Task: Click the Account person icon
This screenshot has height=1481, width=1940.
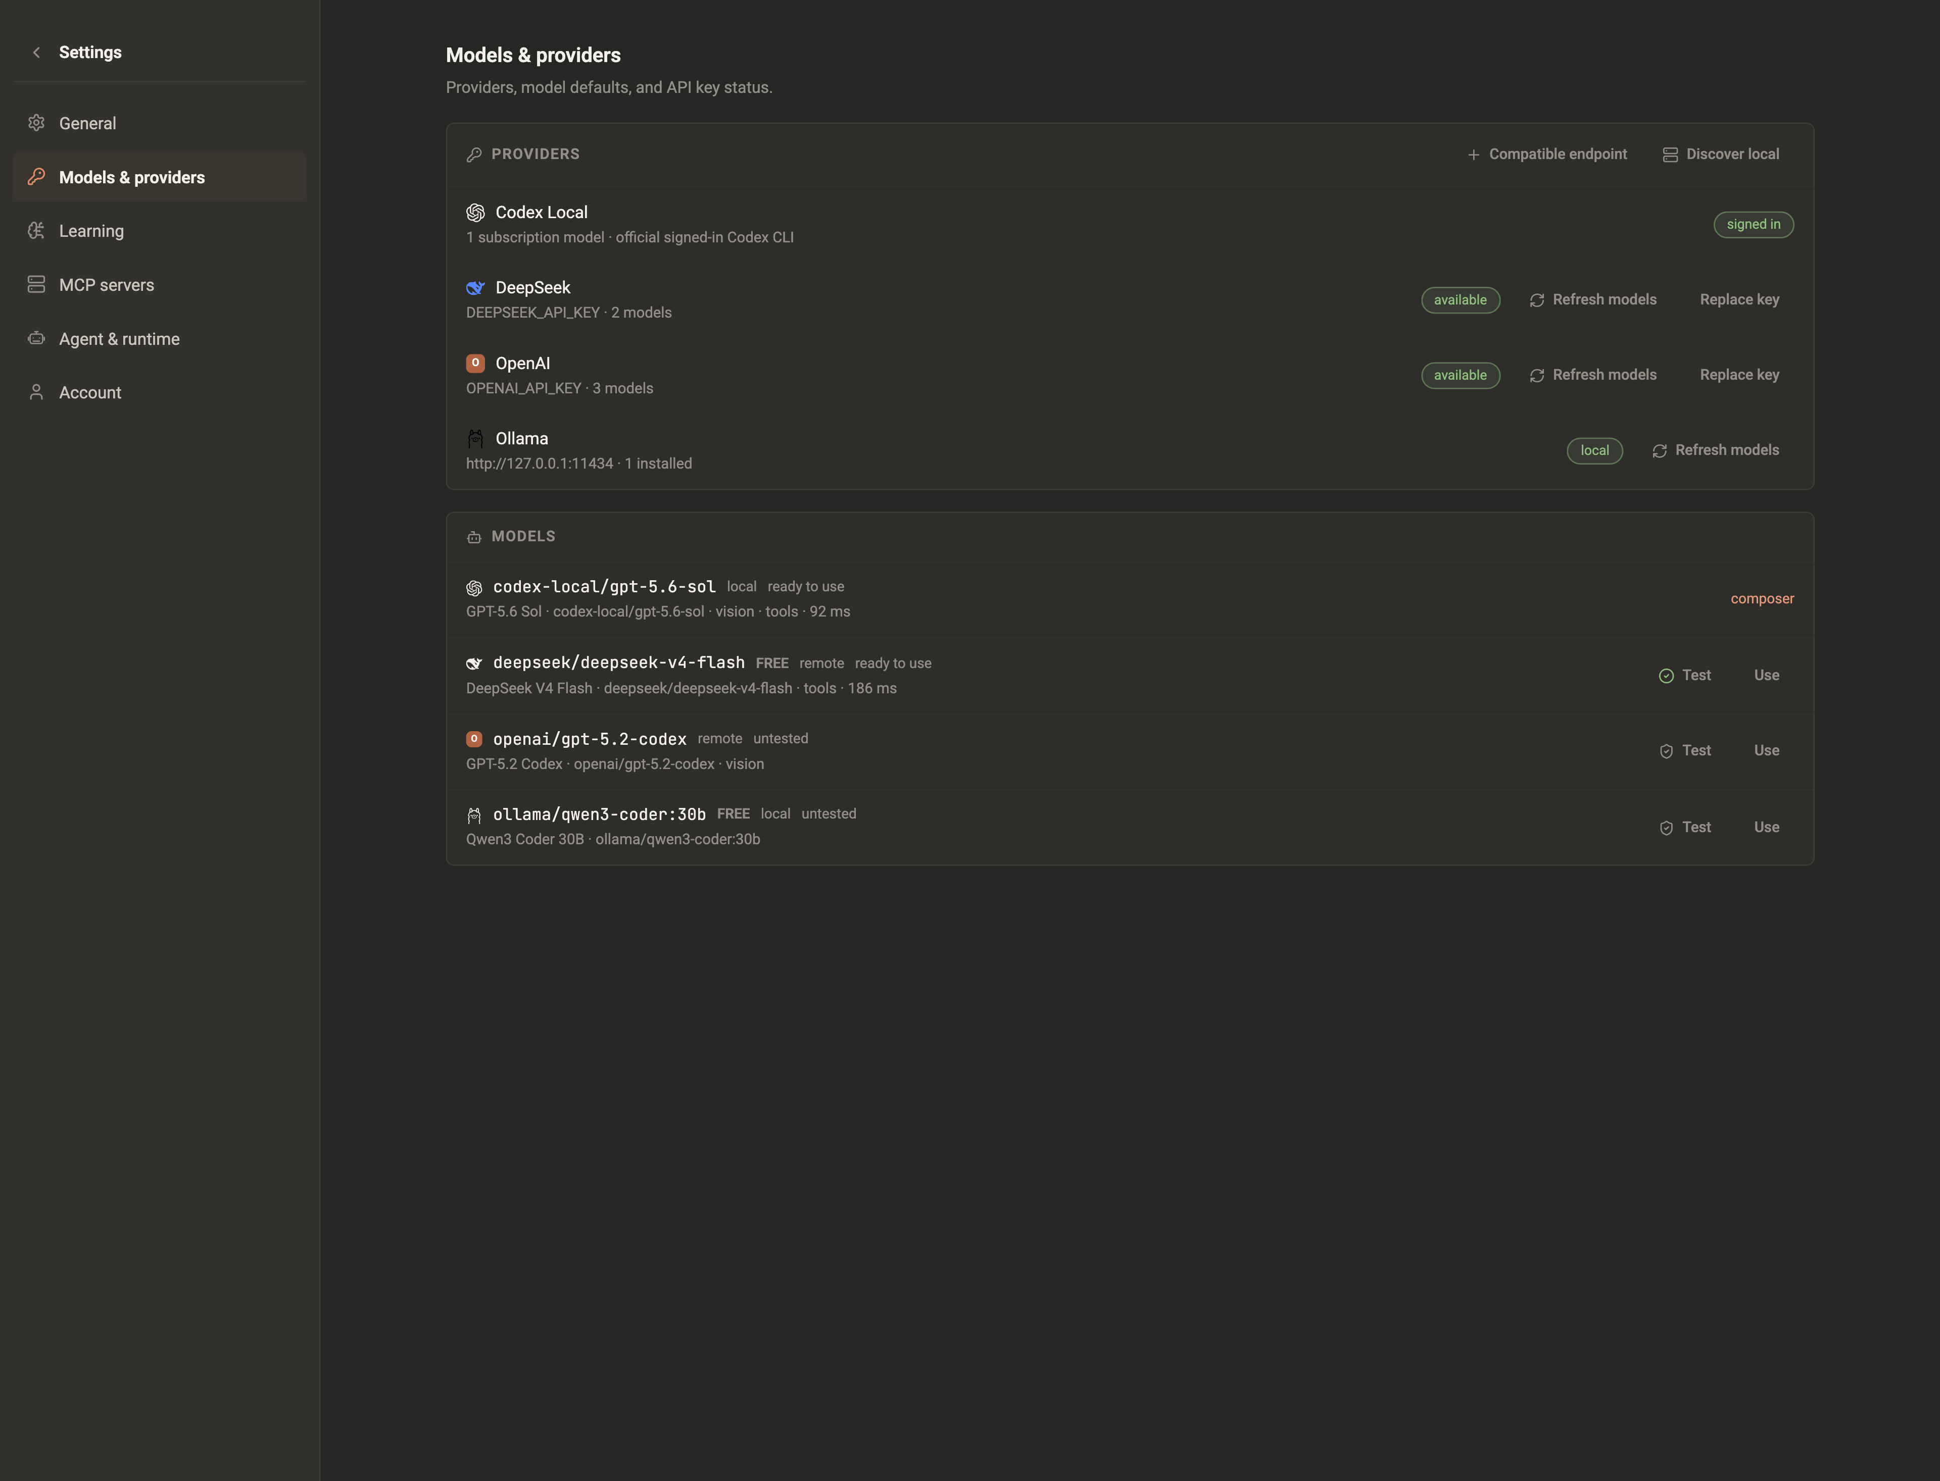Action: tap(36, 392)
